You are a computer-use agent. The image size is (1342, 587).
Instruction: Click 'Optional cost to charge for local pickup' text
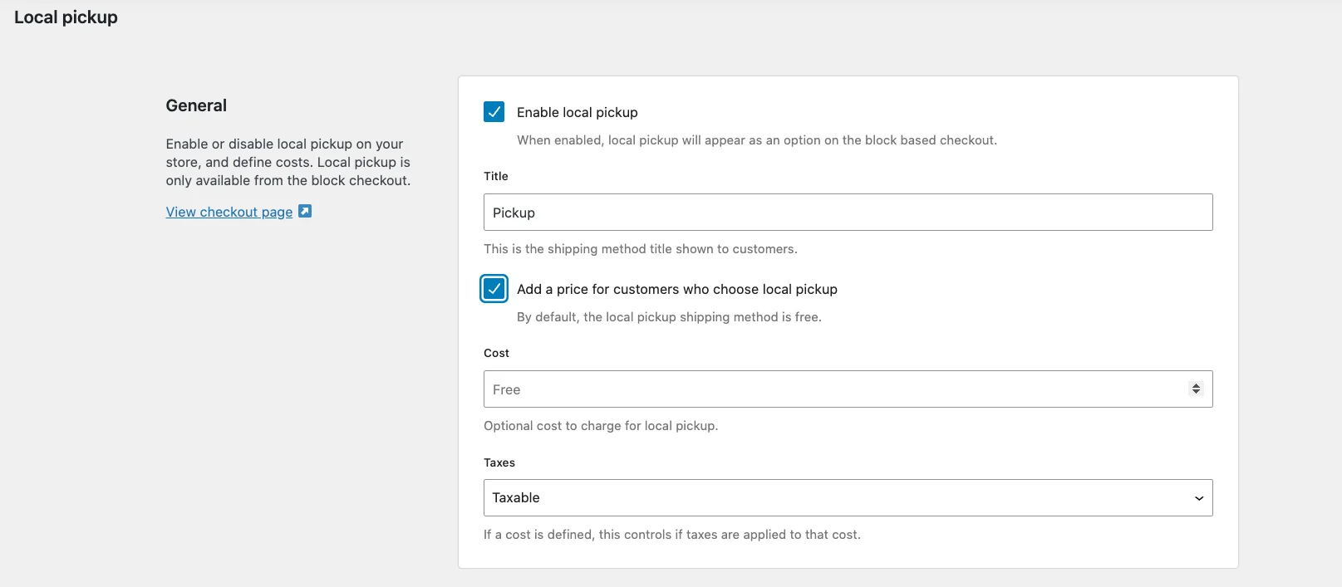(x=601, y=426)
